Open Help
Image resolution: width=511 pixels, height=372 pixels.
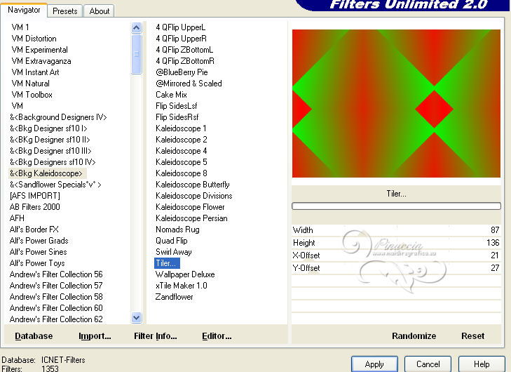(x=482, y=364)
